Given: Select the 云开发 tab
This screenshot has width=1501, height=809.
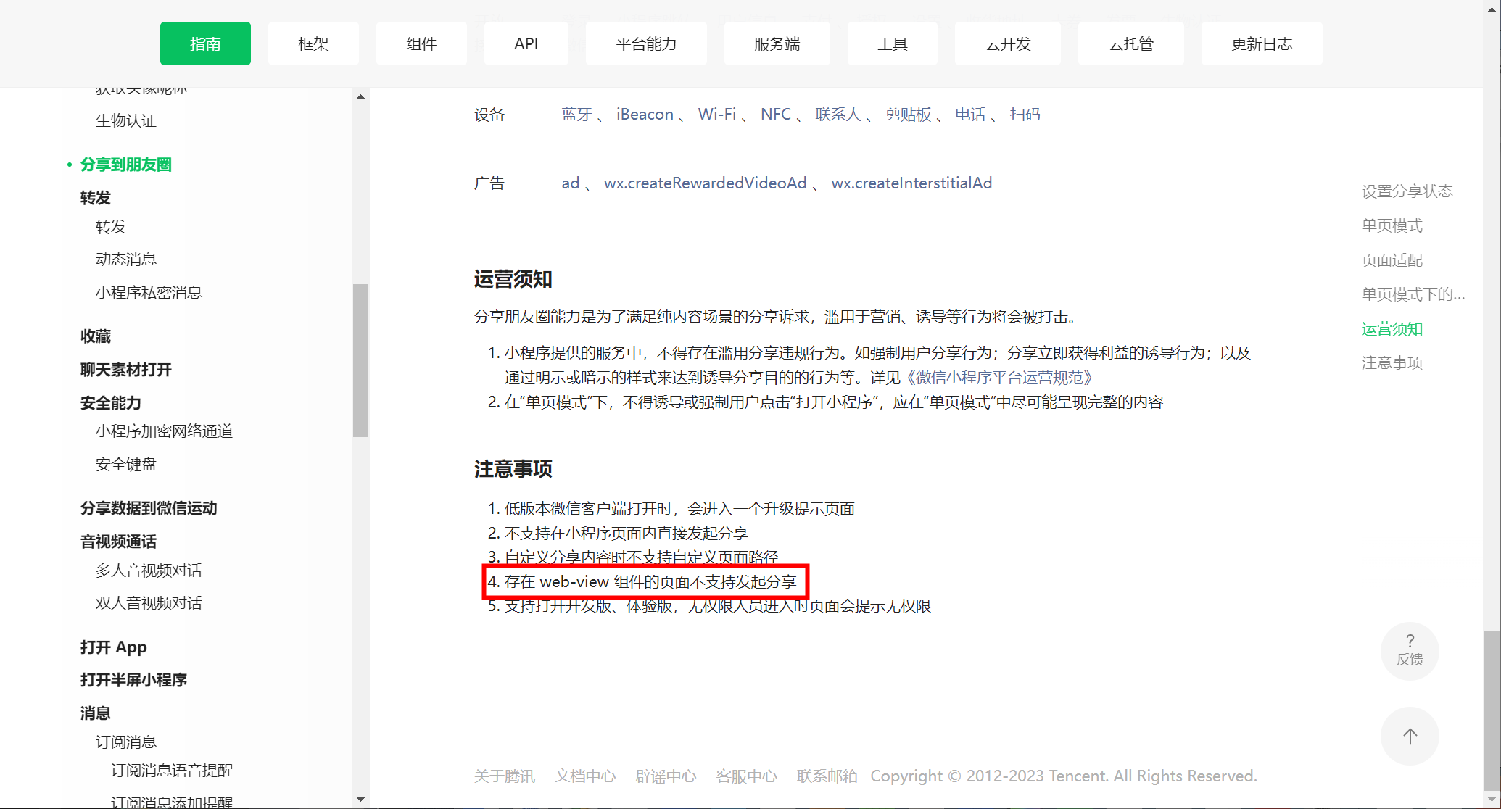Looking at the screenshot, I should point(1007,43).
